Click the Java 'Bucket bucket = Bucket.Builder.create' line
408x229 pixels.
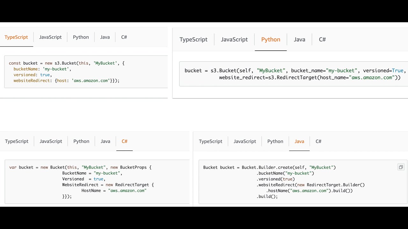pyautogui.click(x=270, y=167)
